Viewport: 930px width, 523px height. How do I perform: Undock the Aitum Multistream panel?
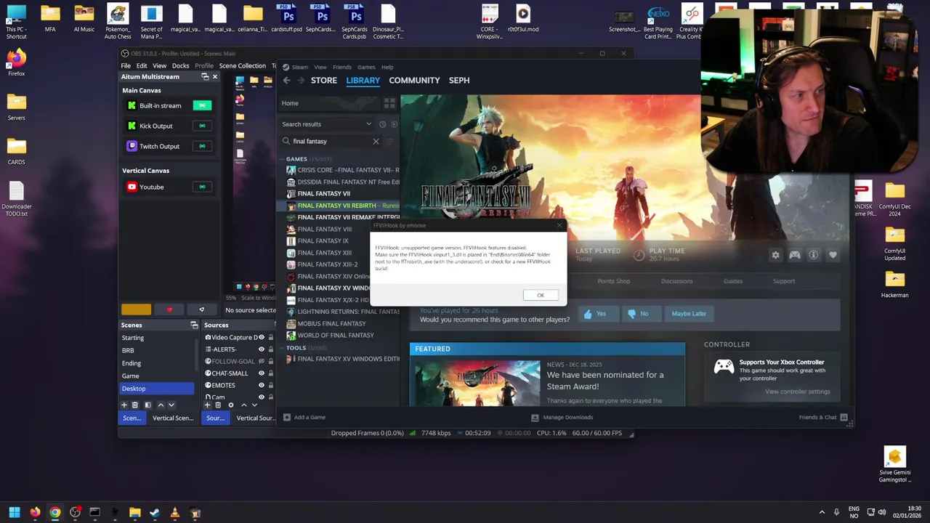[206, 77]
